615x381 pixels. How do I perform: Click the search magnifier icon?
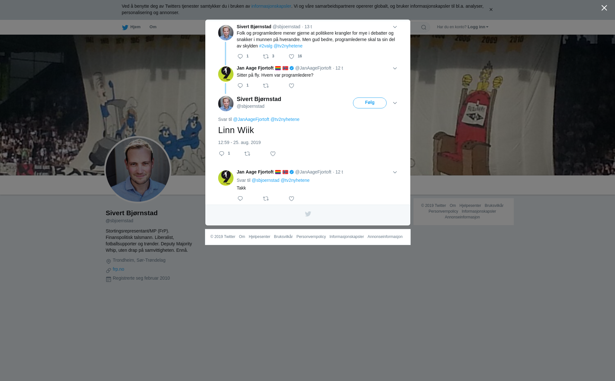click(x=424, y=27)
